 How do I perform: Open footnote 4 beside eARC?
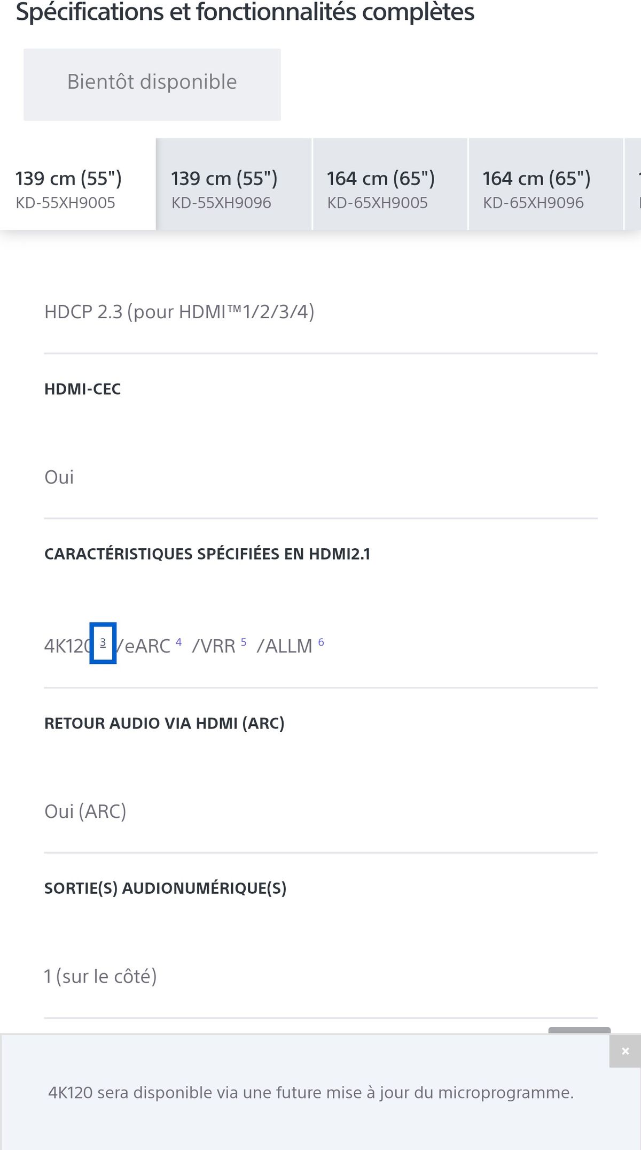point(178,642)
